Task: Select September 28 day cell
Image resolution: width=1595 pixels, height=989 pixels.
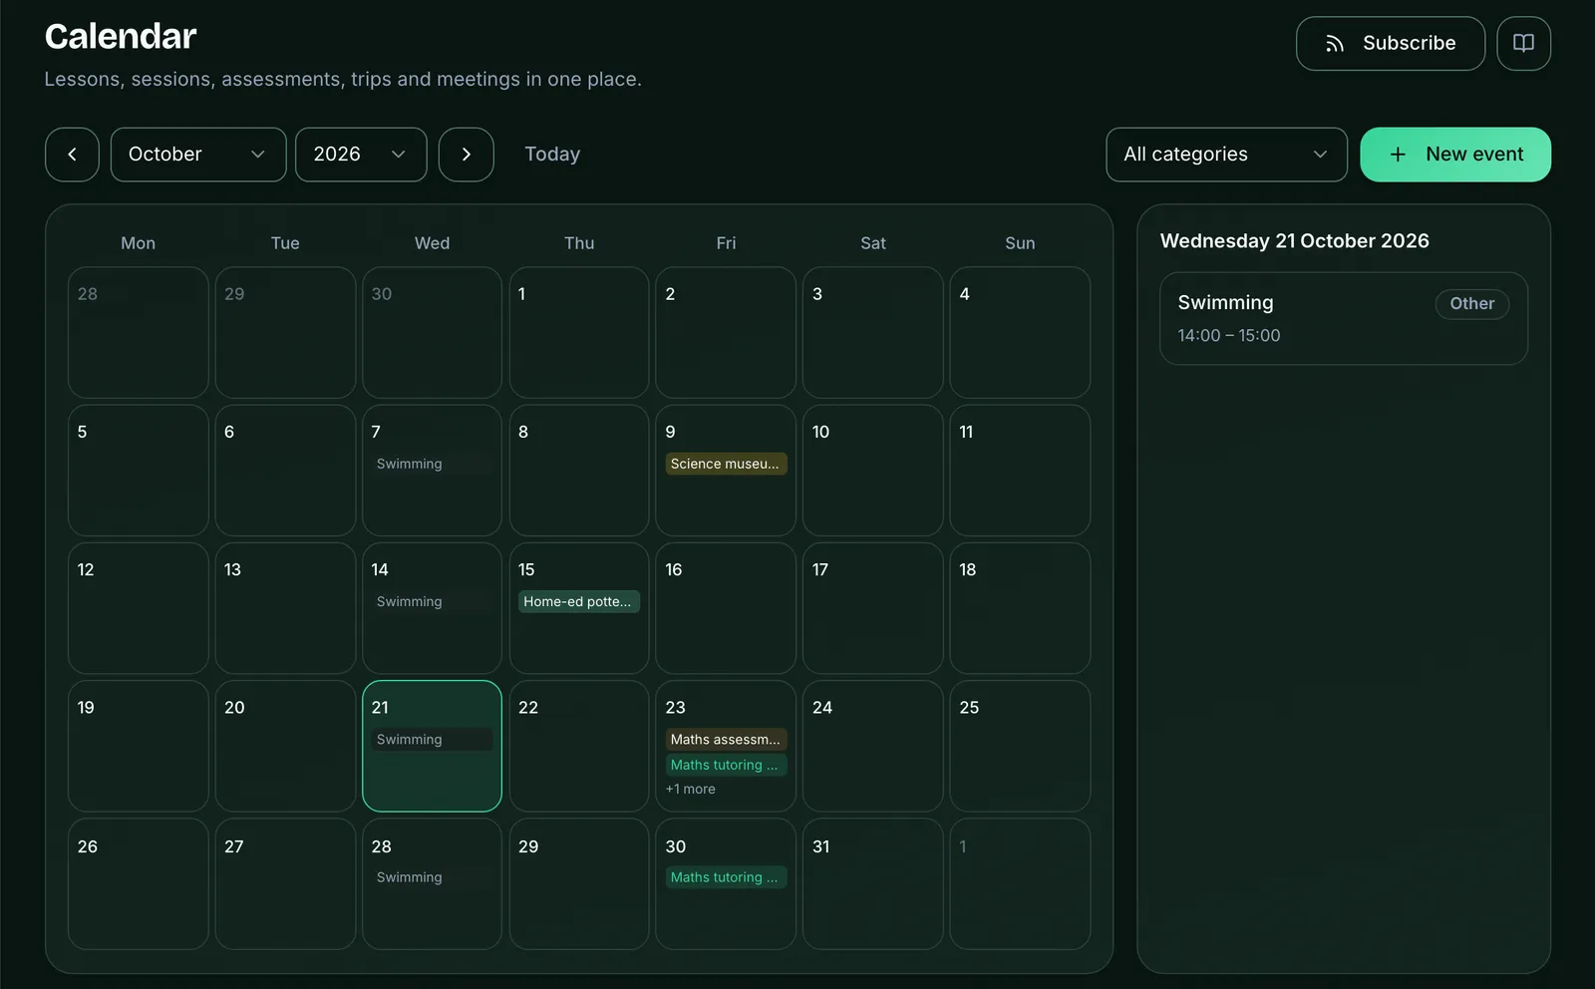Action: click(138, 332)
